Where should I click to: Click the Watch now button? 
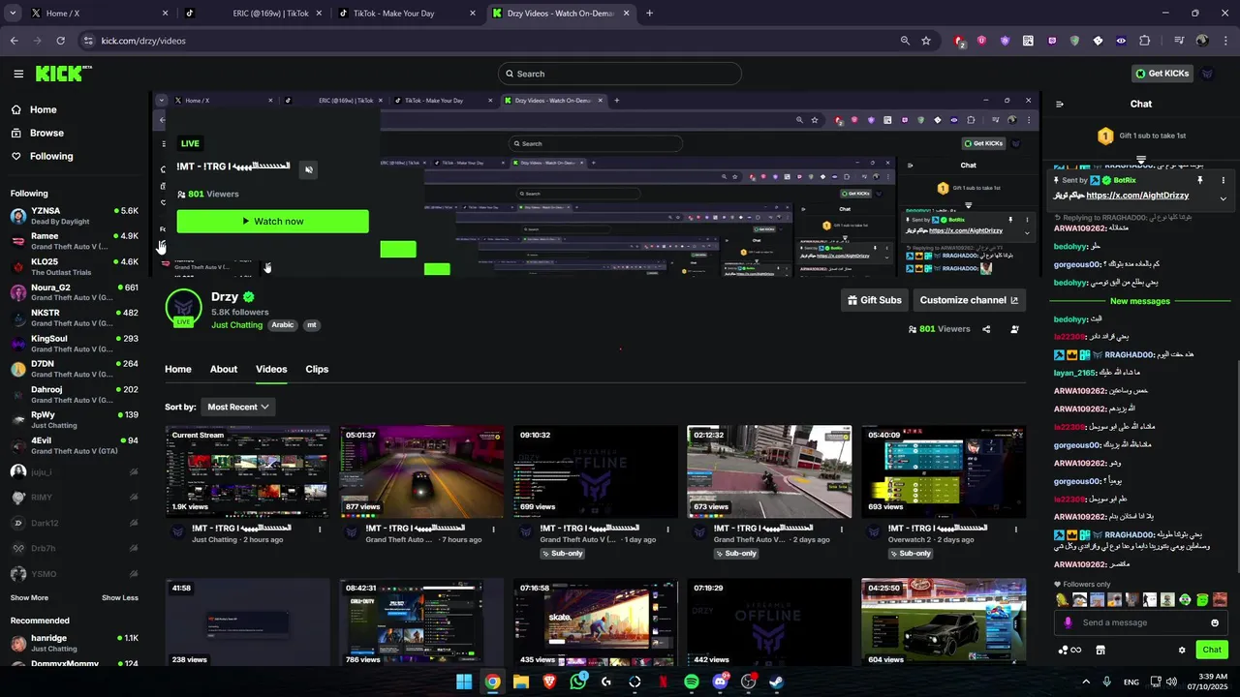coord(273,222)
